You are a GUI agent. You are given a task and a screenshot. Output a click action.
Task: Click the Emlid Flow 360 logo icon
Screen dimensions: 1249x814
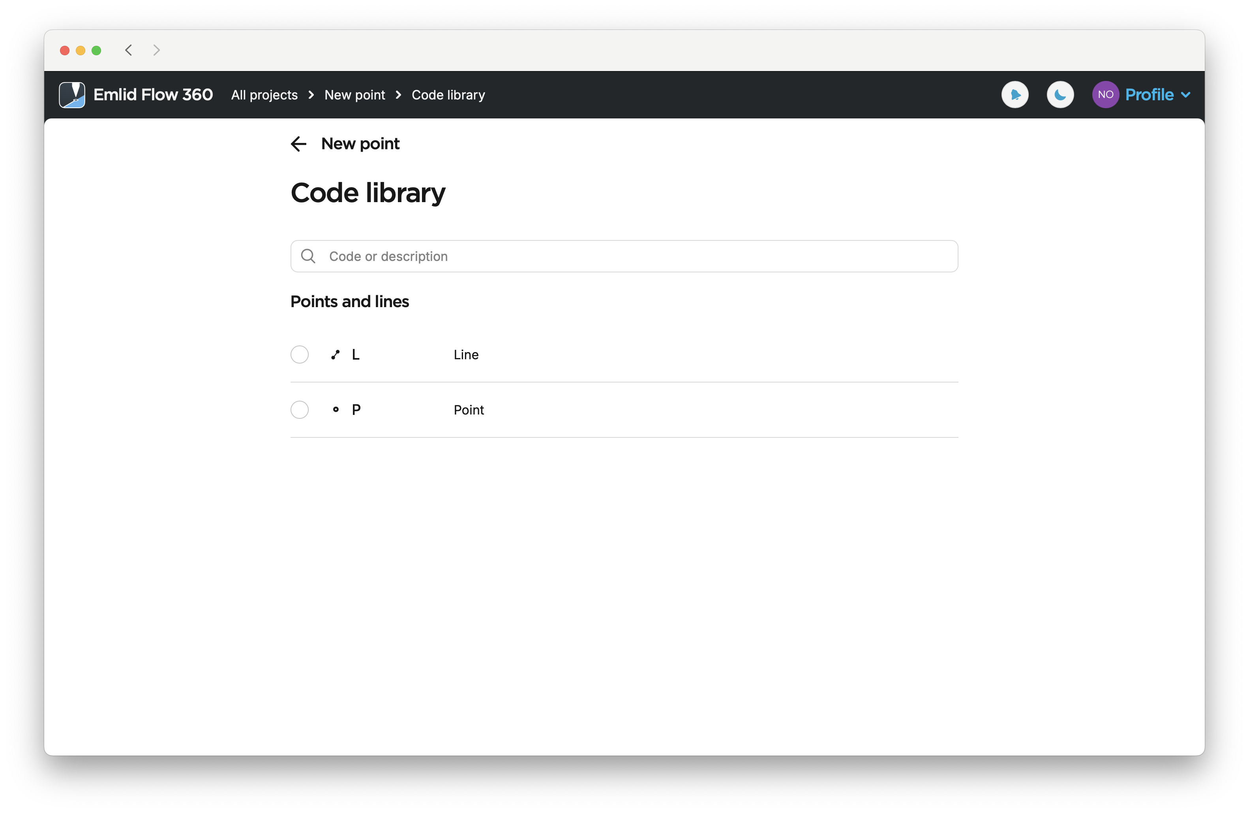click(x=72, y=95)
